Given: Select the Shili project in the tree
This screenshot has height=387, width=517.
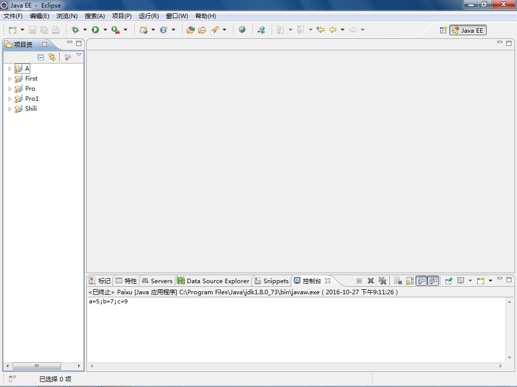Looking at the screenshot, I should 31,109.
